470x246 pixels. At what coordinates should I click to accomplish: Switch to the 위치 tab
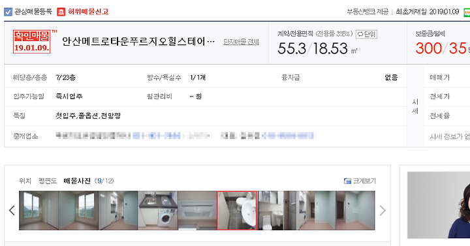(x=25, y=181)
